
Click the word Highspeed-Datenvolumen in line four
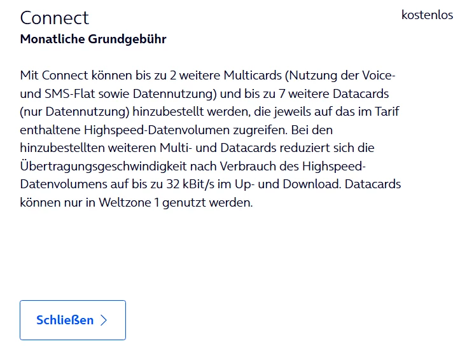[157, 130]
